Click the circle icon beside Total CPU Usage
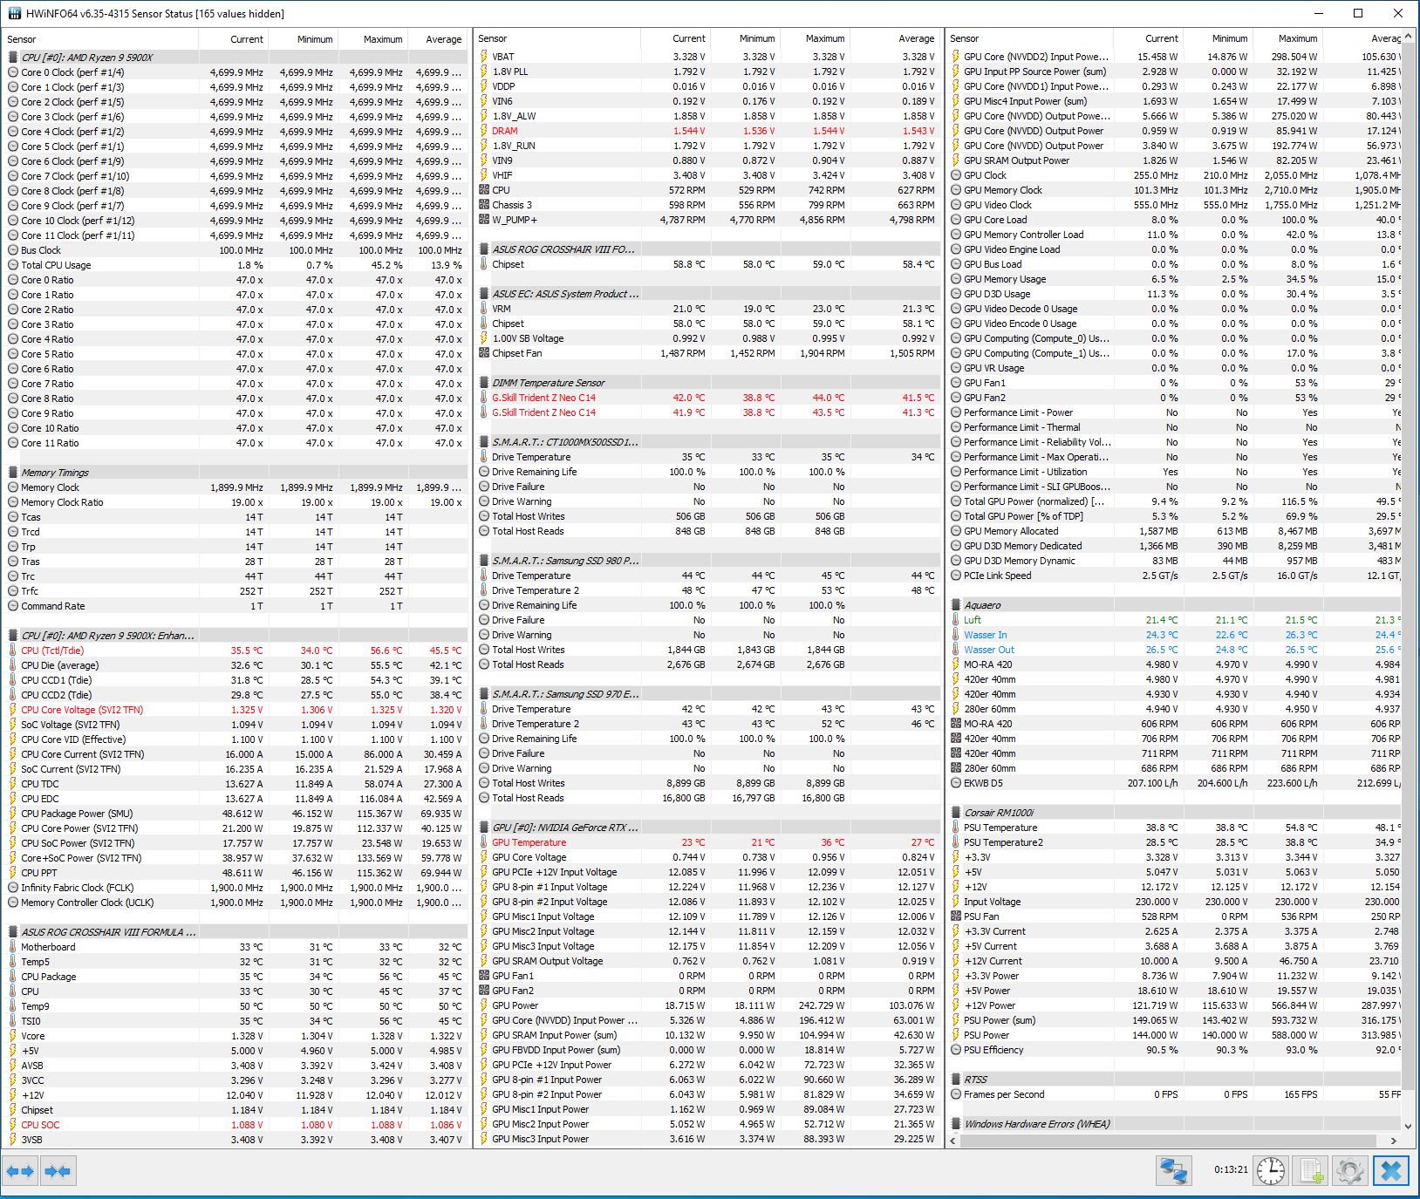The image size is (1420, 1199). (13, 265)
